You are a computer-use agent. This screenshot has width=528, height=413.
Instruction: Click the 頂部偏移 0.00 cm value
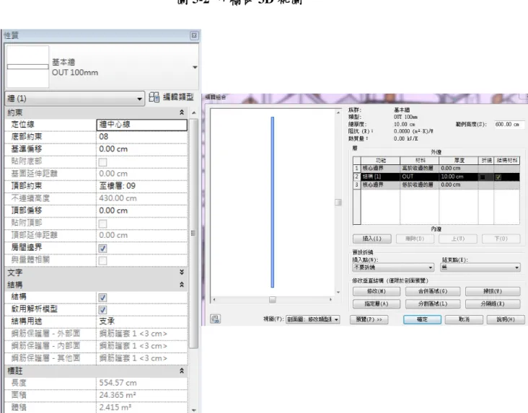pyautogui.click(x=142, y=210)
